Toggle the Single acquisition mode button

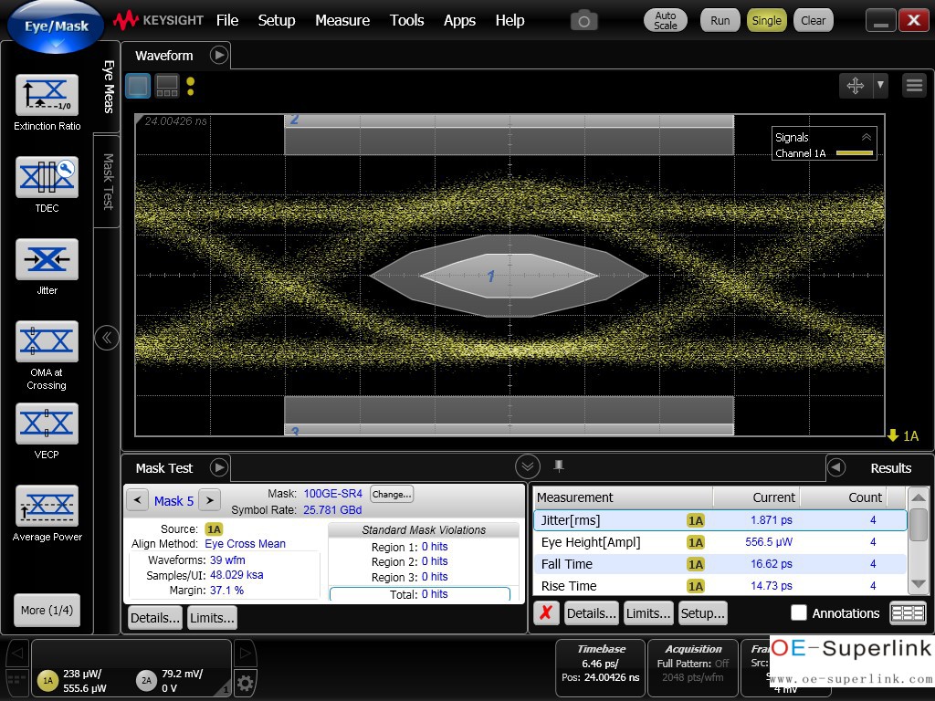point(766,20)
